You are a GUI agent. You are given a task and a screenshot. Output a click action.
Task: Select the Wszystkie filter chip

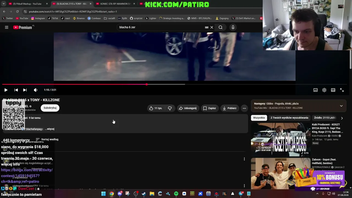click(259, 118)
